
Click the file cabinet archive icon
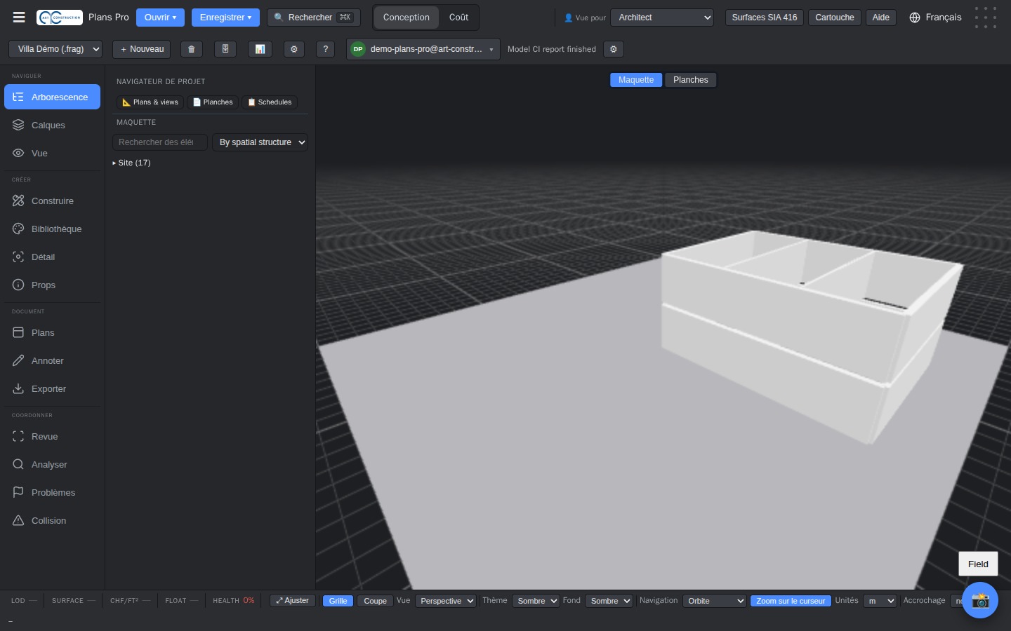[x=225, y=49]
